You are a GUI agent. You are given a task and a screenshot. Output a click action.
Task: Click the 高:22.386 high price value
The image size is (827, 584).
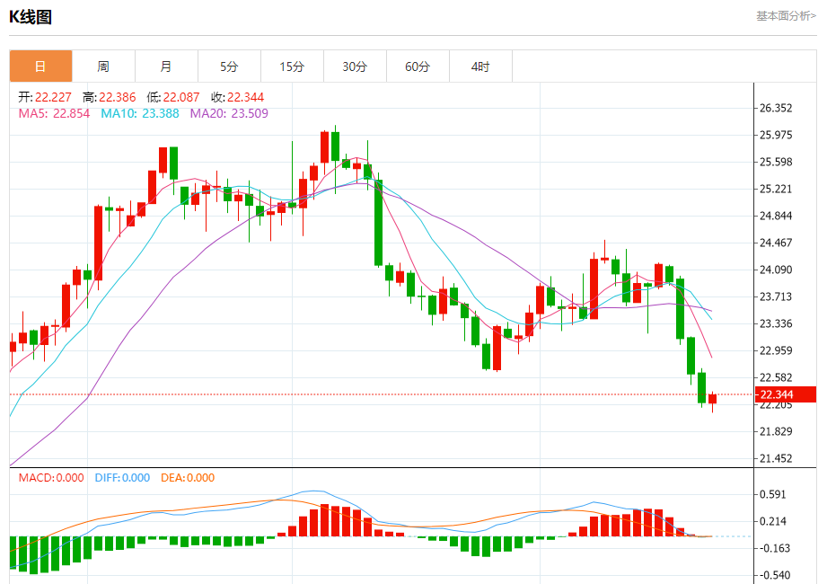tap(109, 97)
